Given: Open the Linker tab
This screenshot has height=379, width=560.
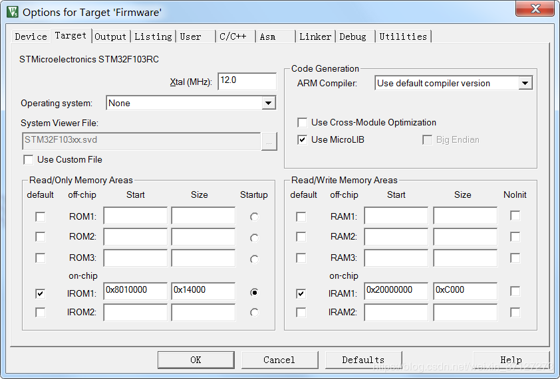Looking at the screenshot, I should pos(315,37).
